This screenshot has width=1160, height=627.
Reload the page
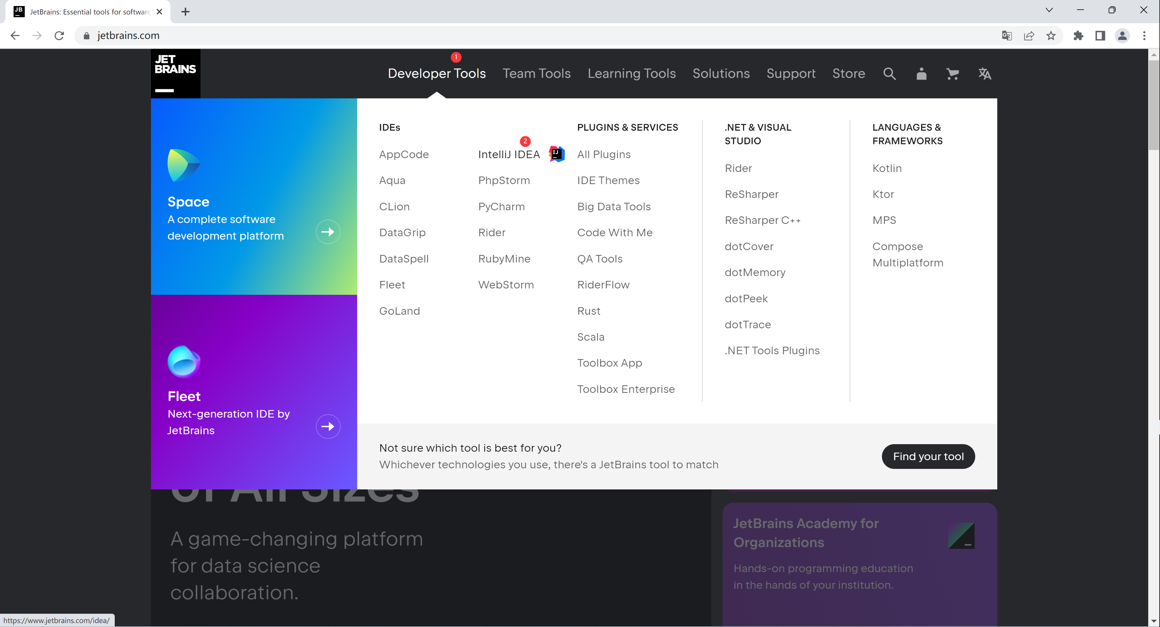pos(59,36)
